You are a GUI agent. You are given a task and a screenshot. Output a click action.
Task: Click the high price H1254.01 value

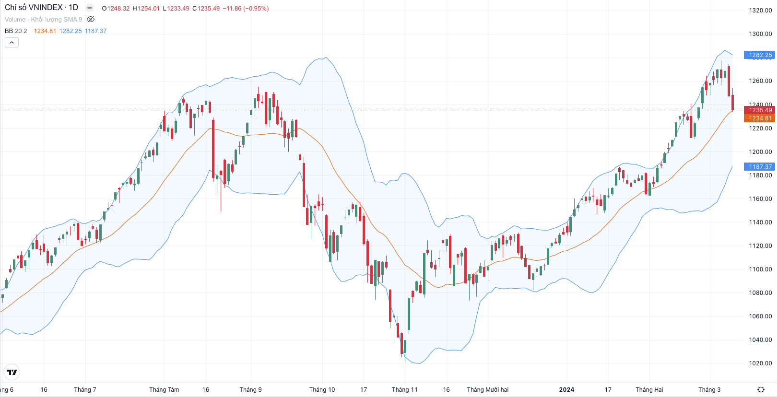point(146,9)
